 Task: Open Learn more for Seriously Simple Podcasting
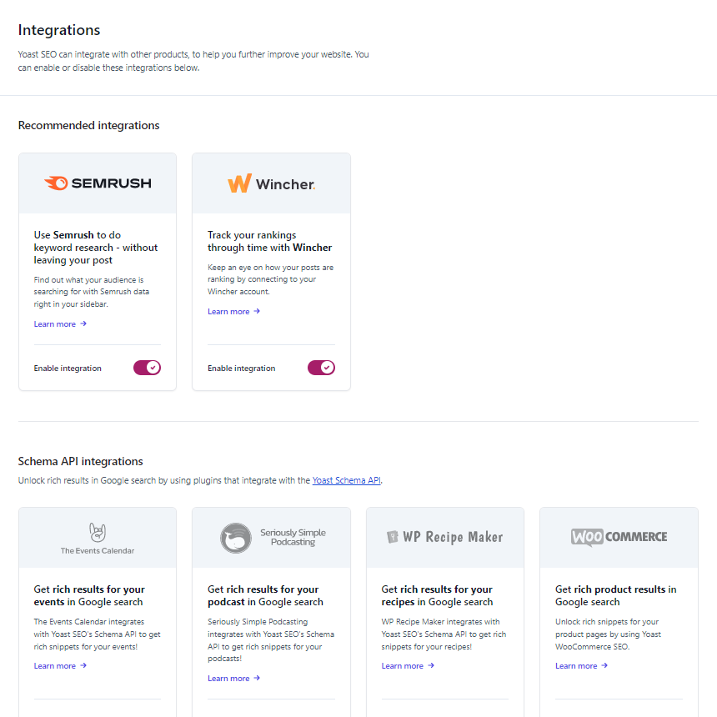click(228, 679)
